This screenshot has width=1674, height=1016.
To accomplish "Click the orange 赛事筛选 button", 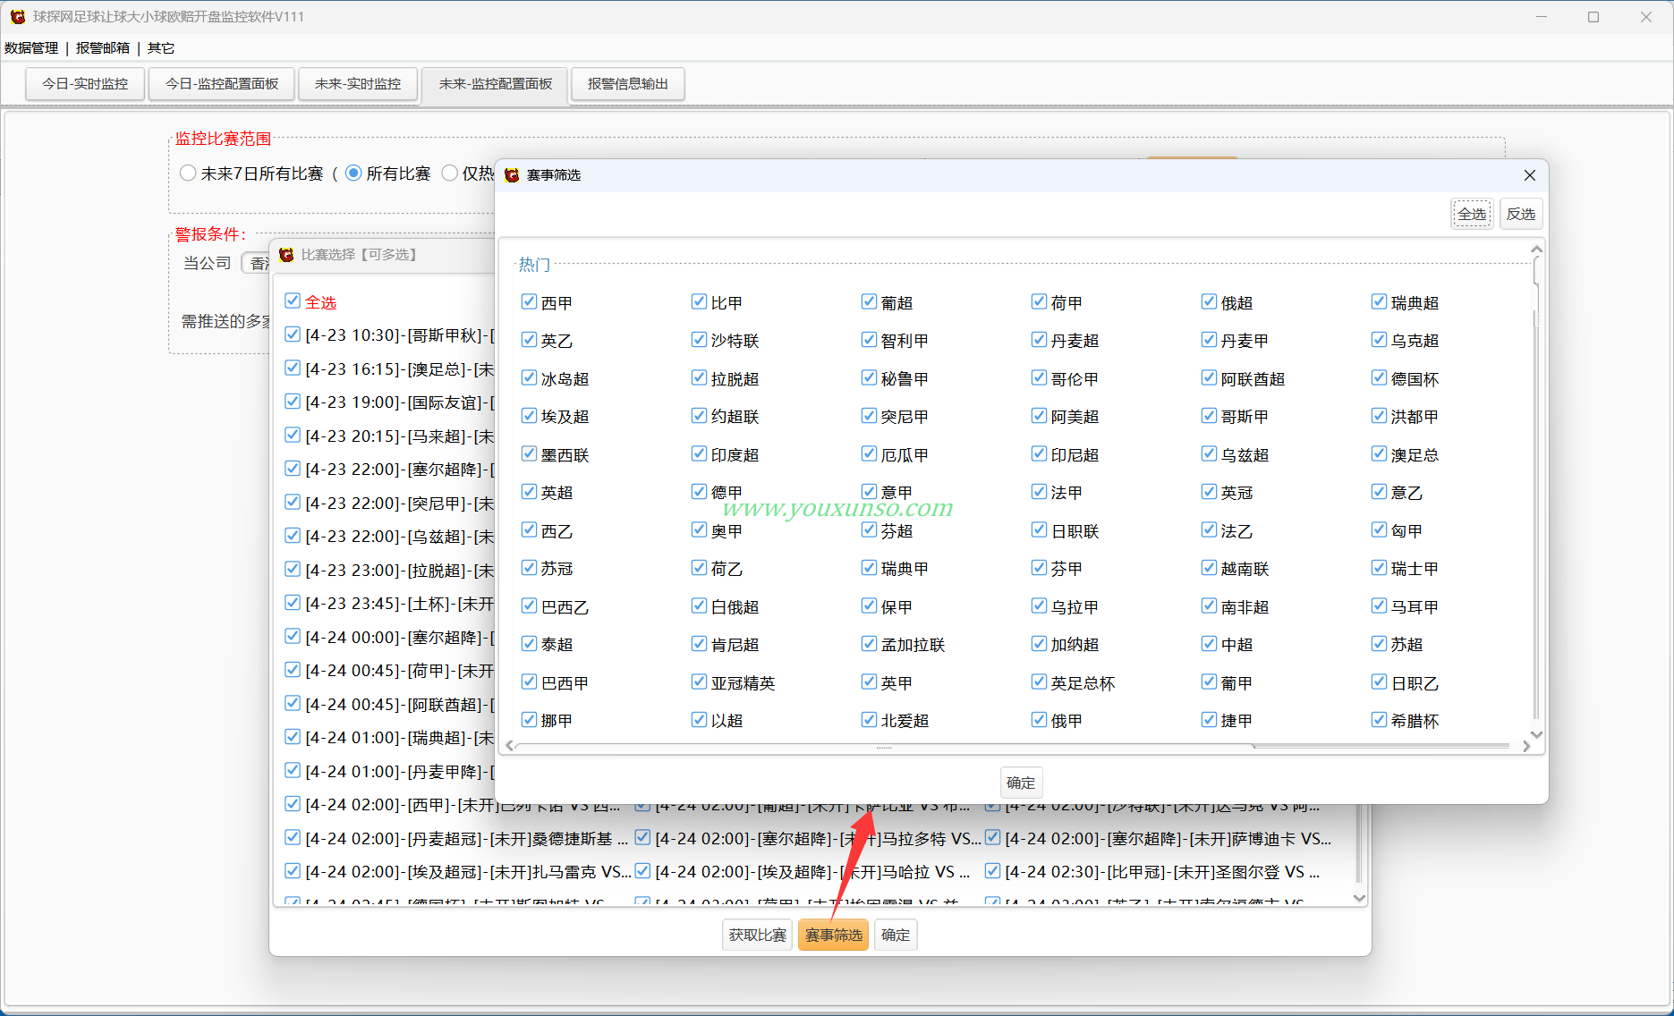I will [x=833, y=935].
